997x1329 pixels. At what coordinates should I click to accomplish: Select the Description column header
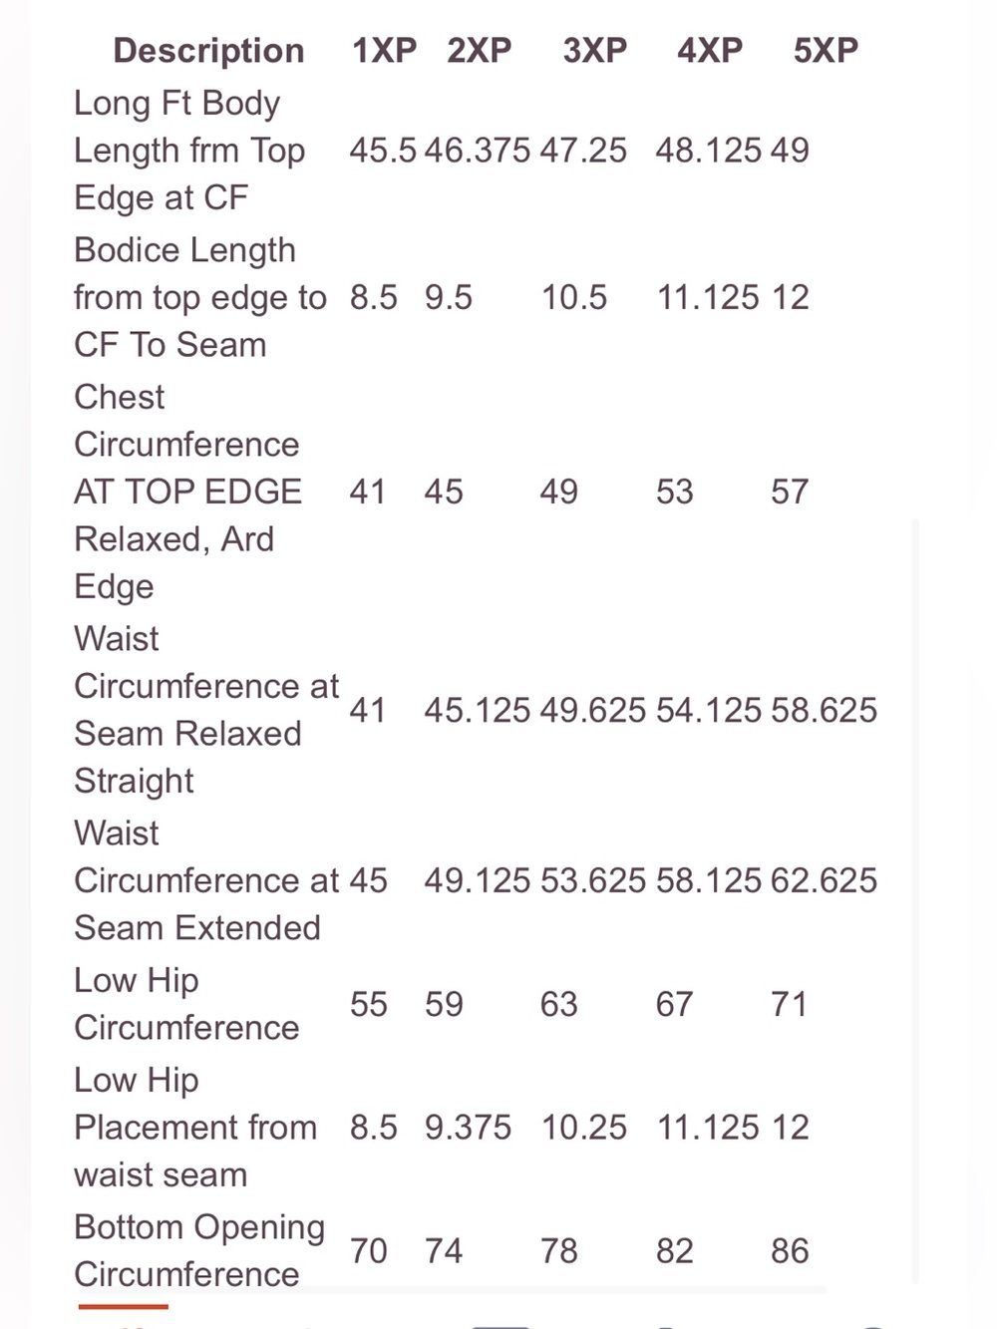[208, 50]
